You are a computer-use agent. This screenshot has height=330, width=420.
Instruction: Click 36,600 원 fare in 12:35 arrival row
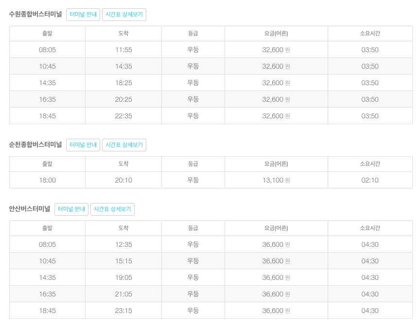point(276,244)
